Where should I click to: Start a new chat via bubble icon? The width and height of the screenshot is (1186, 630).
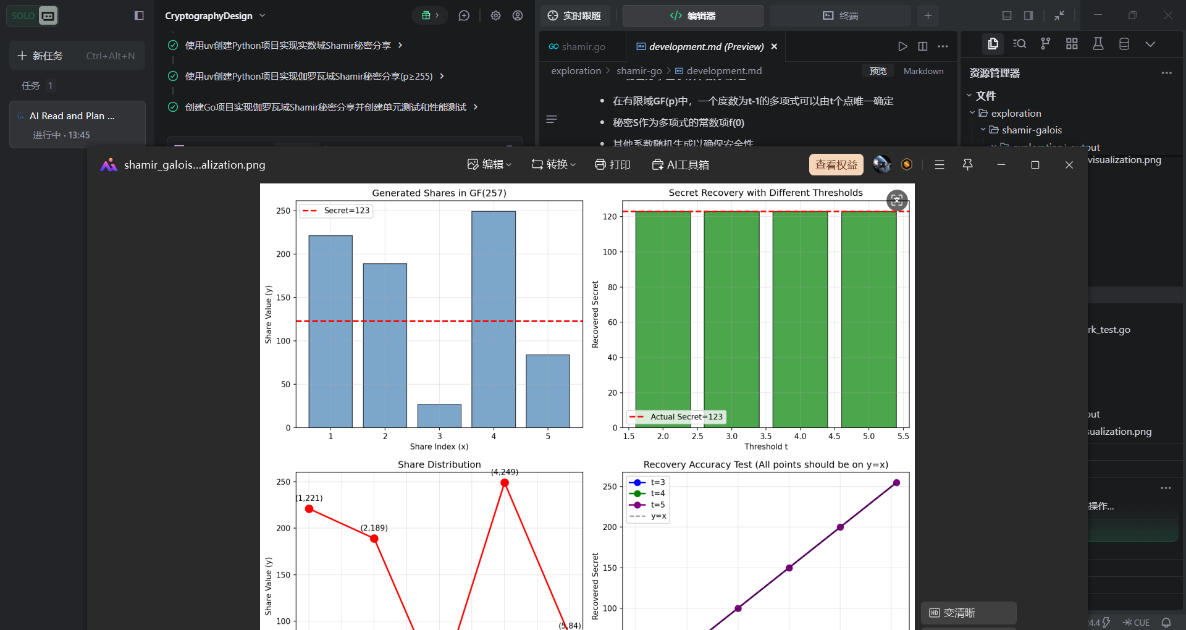464,15
